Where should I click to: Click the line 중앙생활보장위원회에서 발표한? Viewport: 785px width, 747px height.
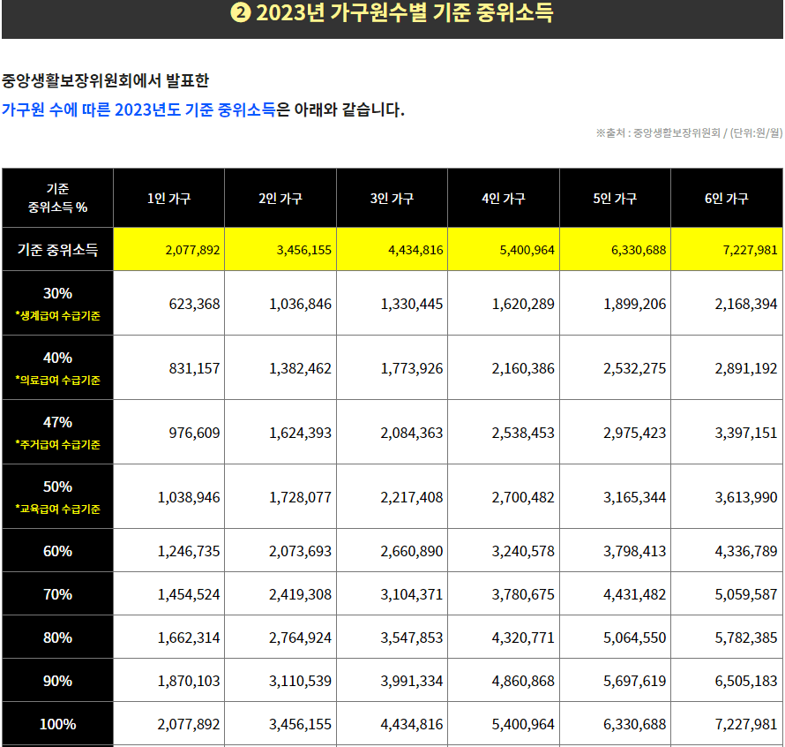coord(105,80)
